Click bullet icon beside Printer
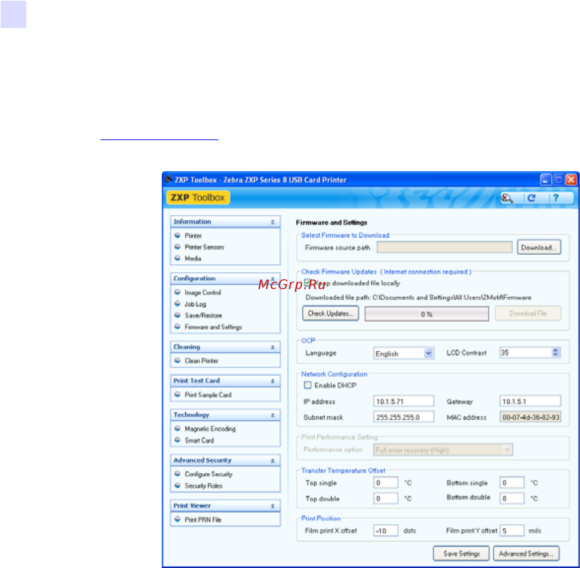Screen dimensions: 580x568 tap(177, 235)
